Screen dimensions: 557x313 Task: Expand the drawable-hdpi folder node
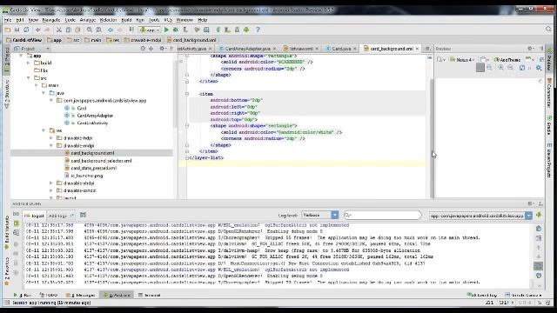[50, 138]
